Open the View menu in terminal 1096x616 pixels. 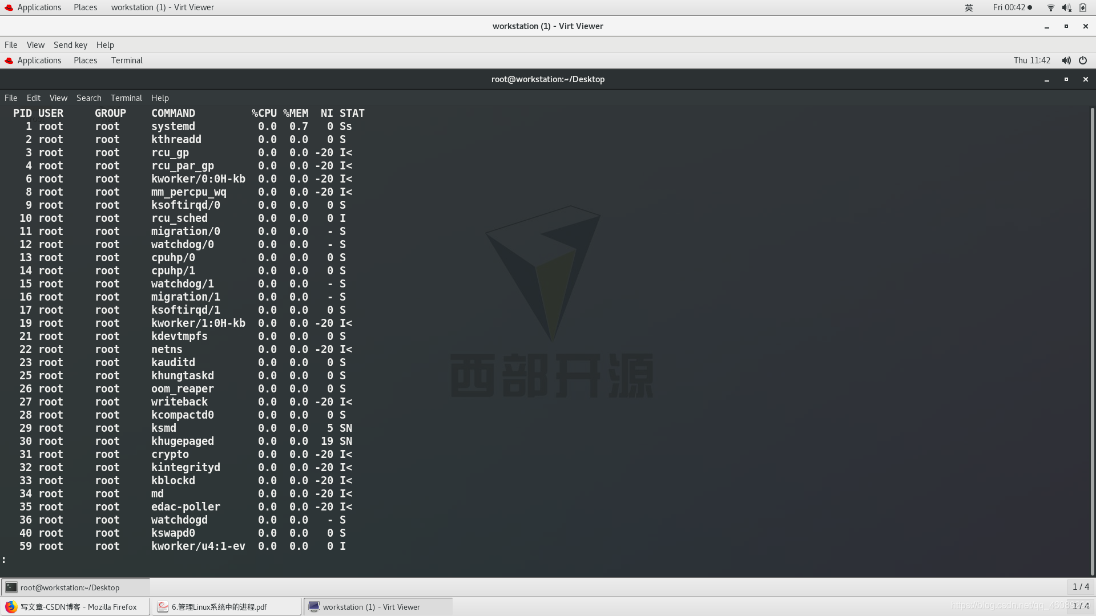click(x=58, y=98)
